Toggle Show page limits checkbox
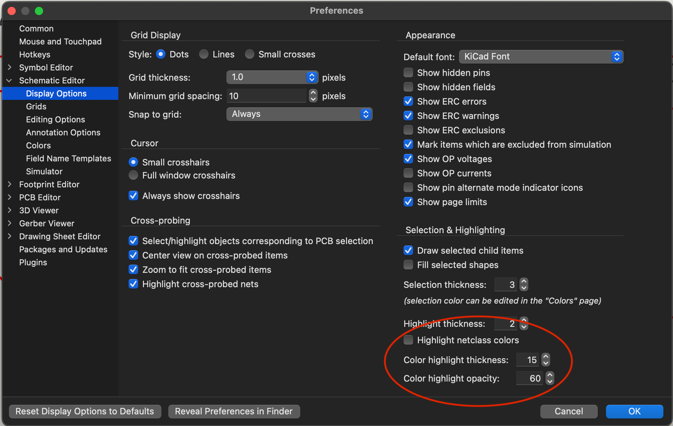Viewport: 673px width, 426px height. click(408, 202)
